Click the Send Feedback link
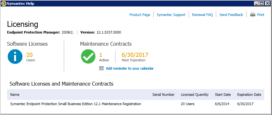The width and height of the screenshot is (272, 115). click(x=231, y=15)
